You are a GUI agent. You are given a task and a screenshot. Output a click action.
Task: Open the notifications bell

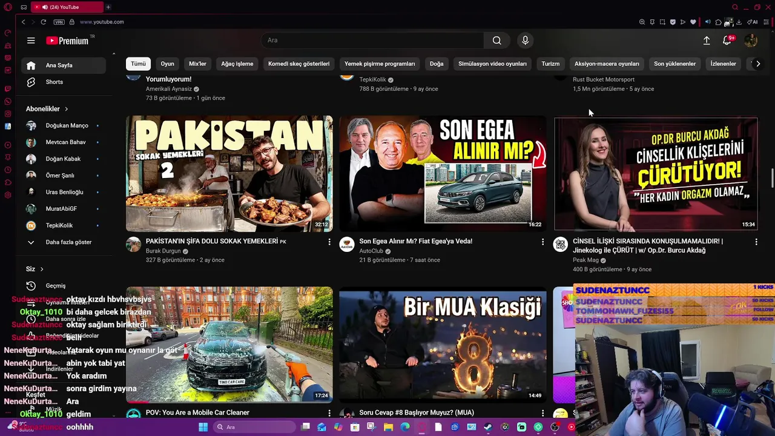point(727,41)
